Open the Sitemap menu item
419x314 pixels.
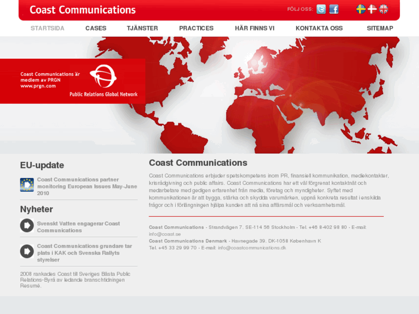[380, 28]
